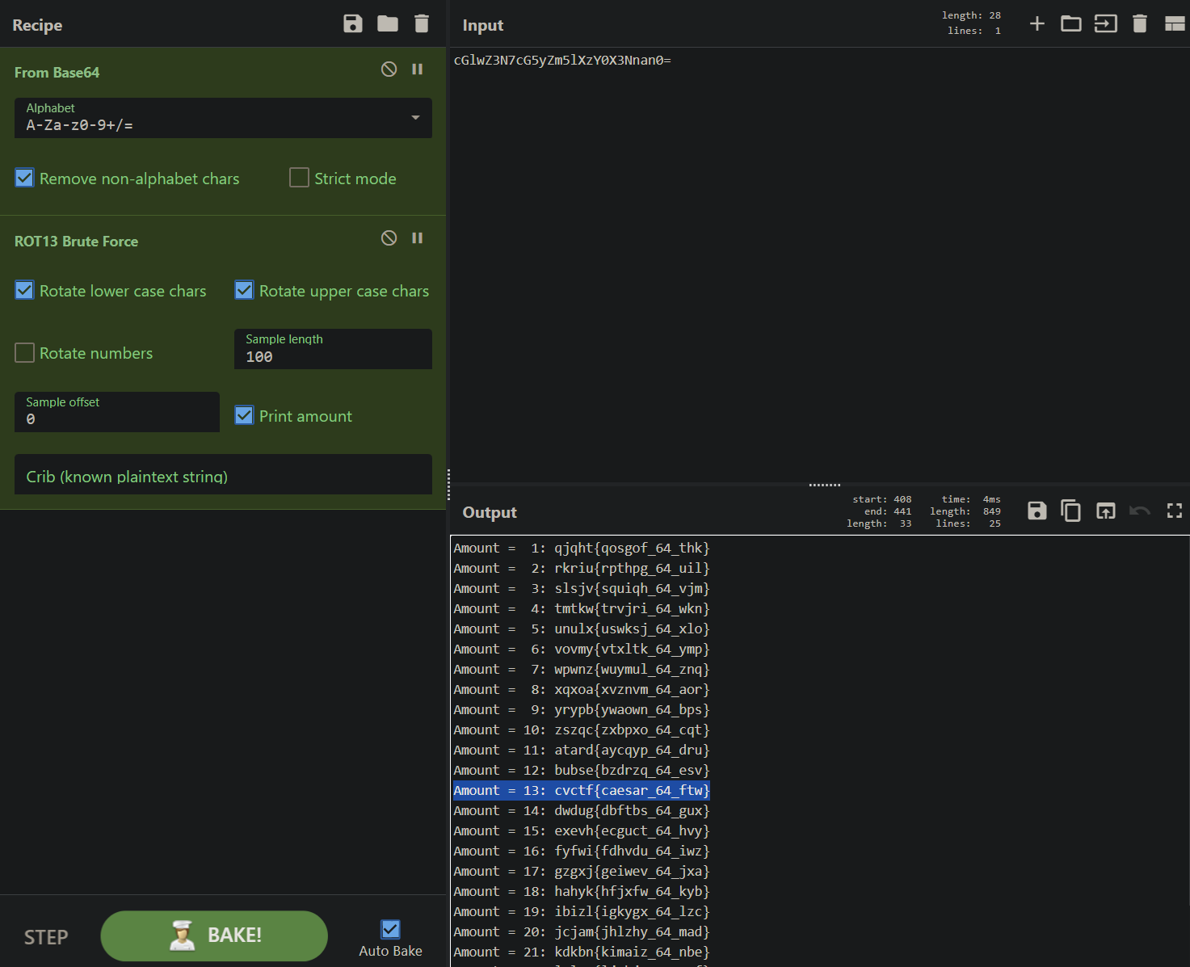Select the Amount = 13 output line
This screenshot has width=1190, height=967.
click(581, 790)
